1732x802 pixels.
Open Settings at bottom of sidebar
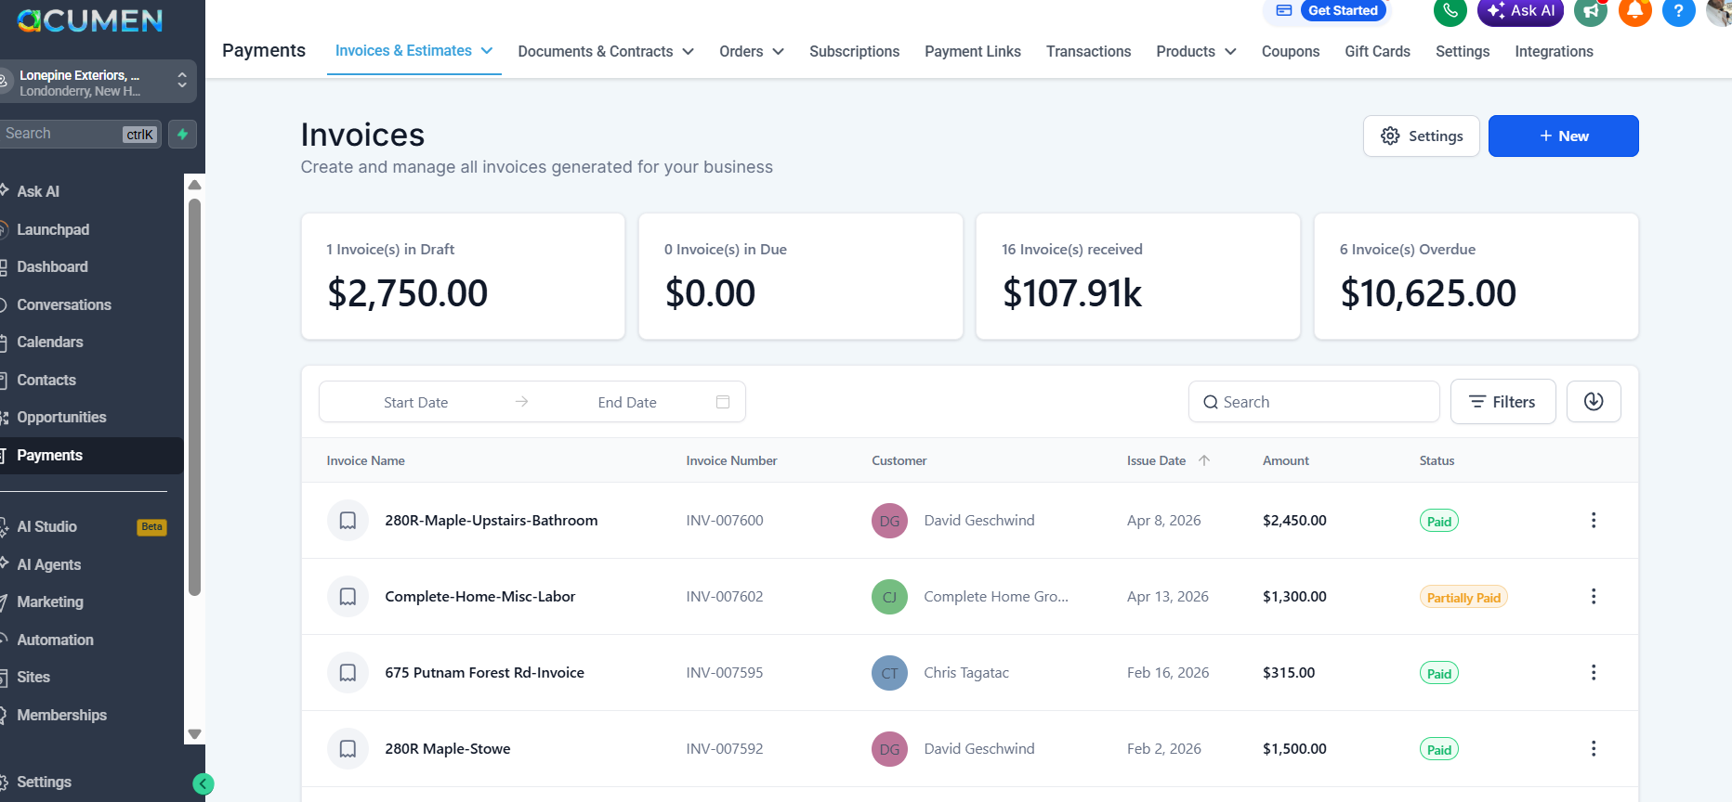tap(44, 783)
